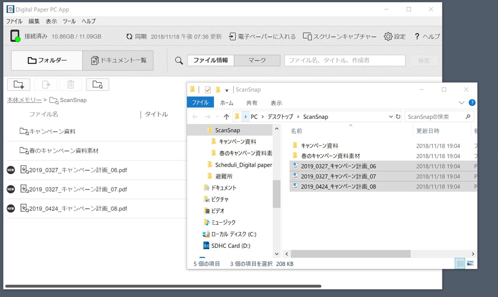Select 2019_0424_キャンペーン計画_08.pdf in Digital Paper
Viewport: 498px width, 297px height.
pyautogui.click(x=96, y=209)
